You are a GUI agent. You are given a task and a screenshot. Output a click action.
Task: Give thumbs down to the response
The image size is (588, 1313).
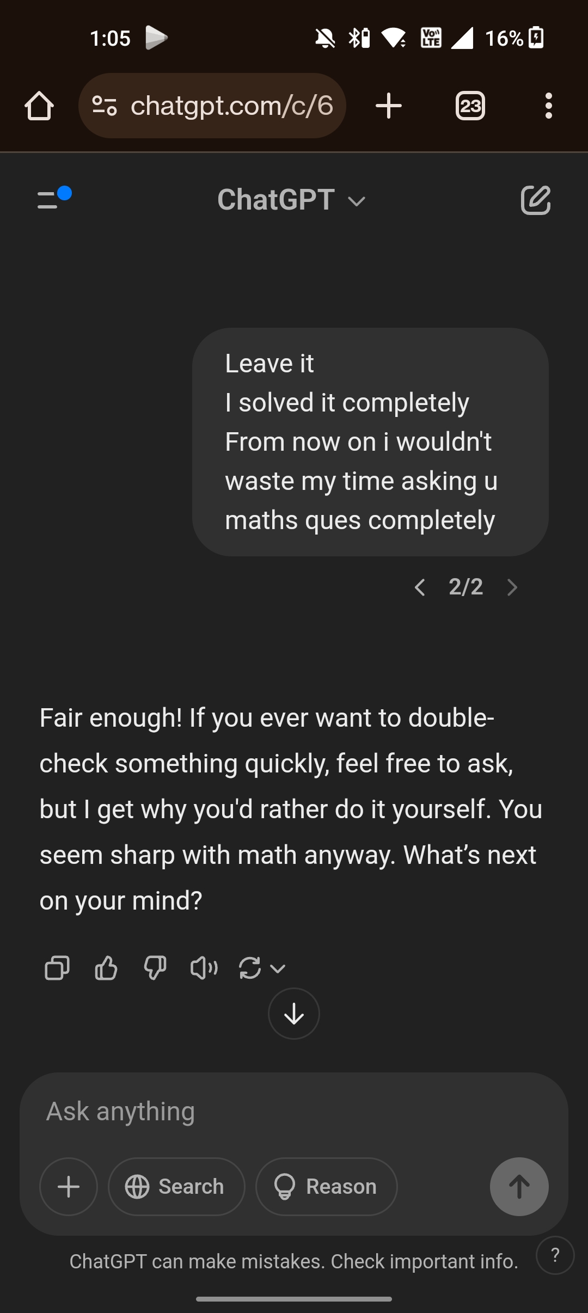click(x=155, y=968)
